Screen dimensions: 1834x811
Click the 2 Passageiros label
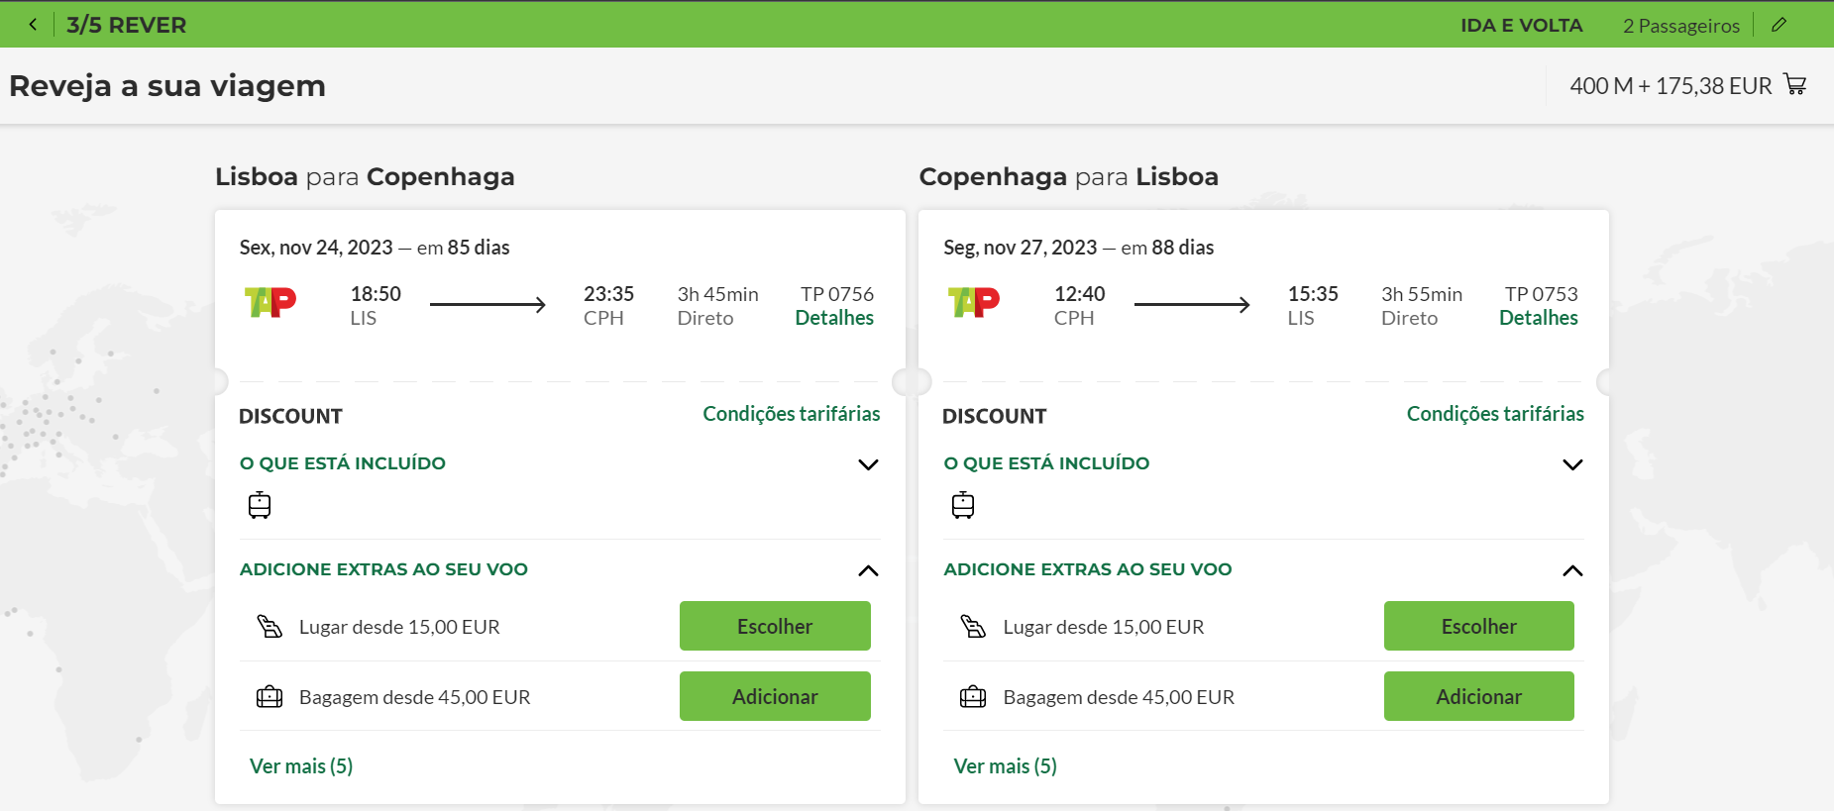(1681, 26)
